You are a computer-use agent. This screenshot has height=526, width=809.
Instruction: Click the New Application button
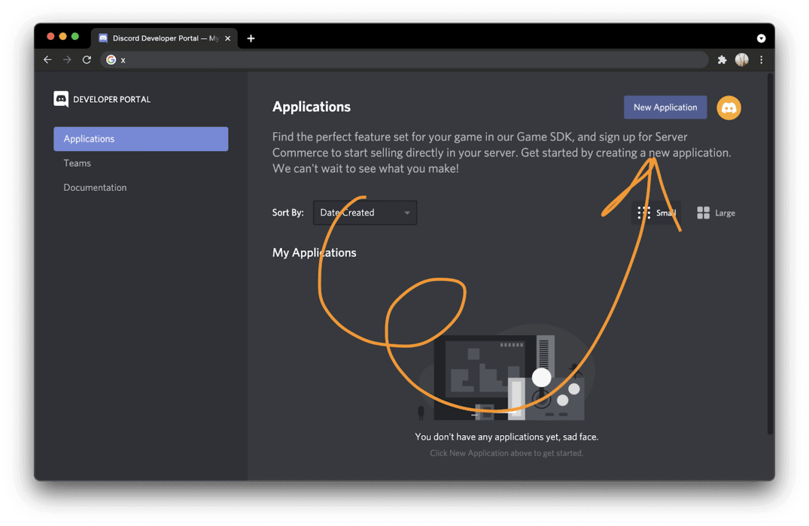coord(665,107)
